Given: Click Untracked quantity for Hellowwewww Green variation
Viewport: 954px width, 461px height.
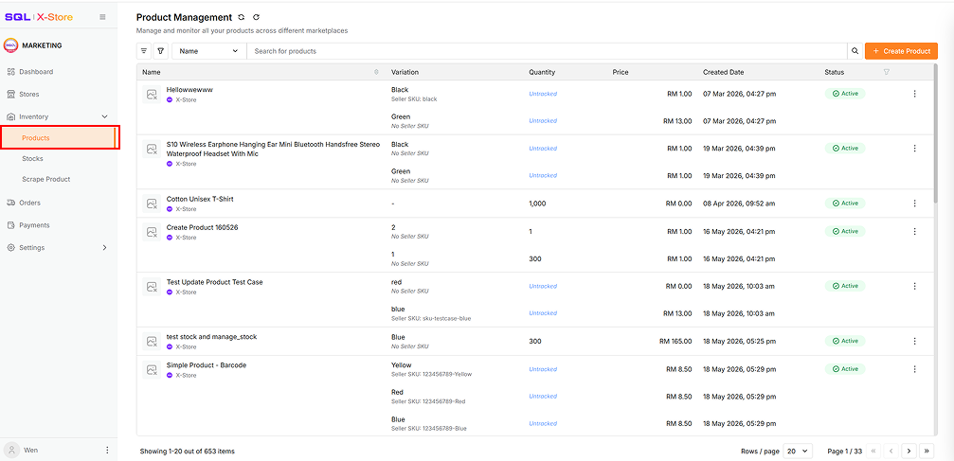Looking at the screenshot, I should pyautogui.click(x=543, y=120).
